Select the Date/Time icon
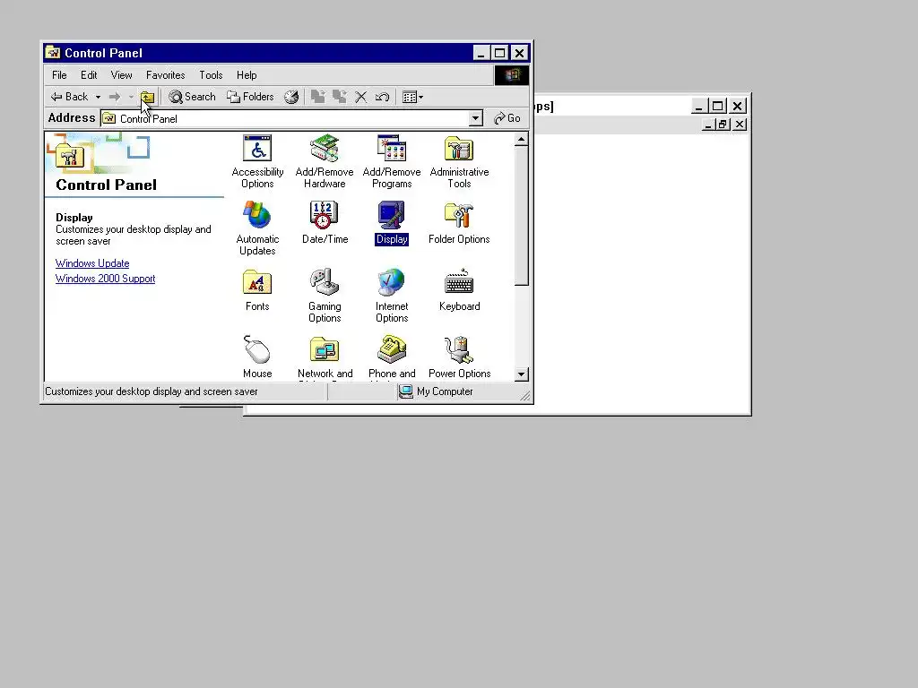The image size is (918, 688). (x=325, y=223)
